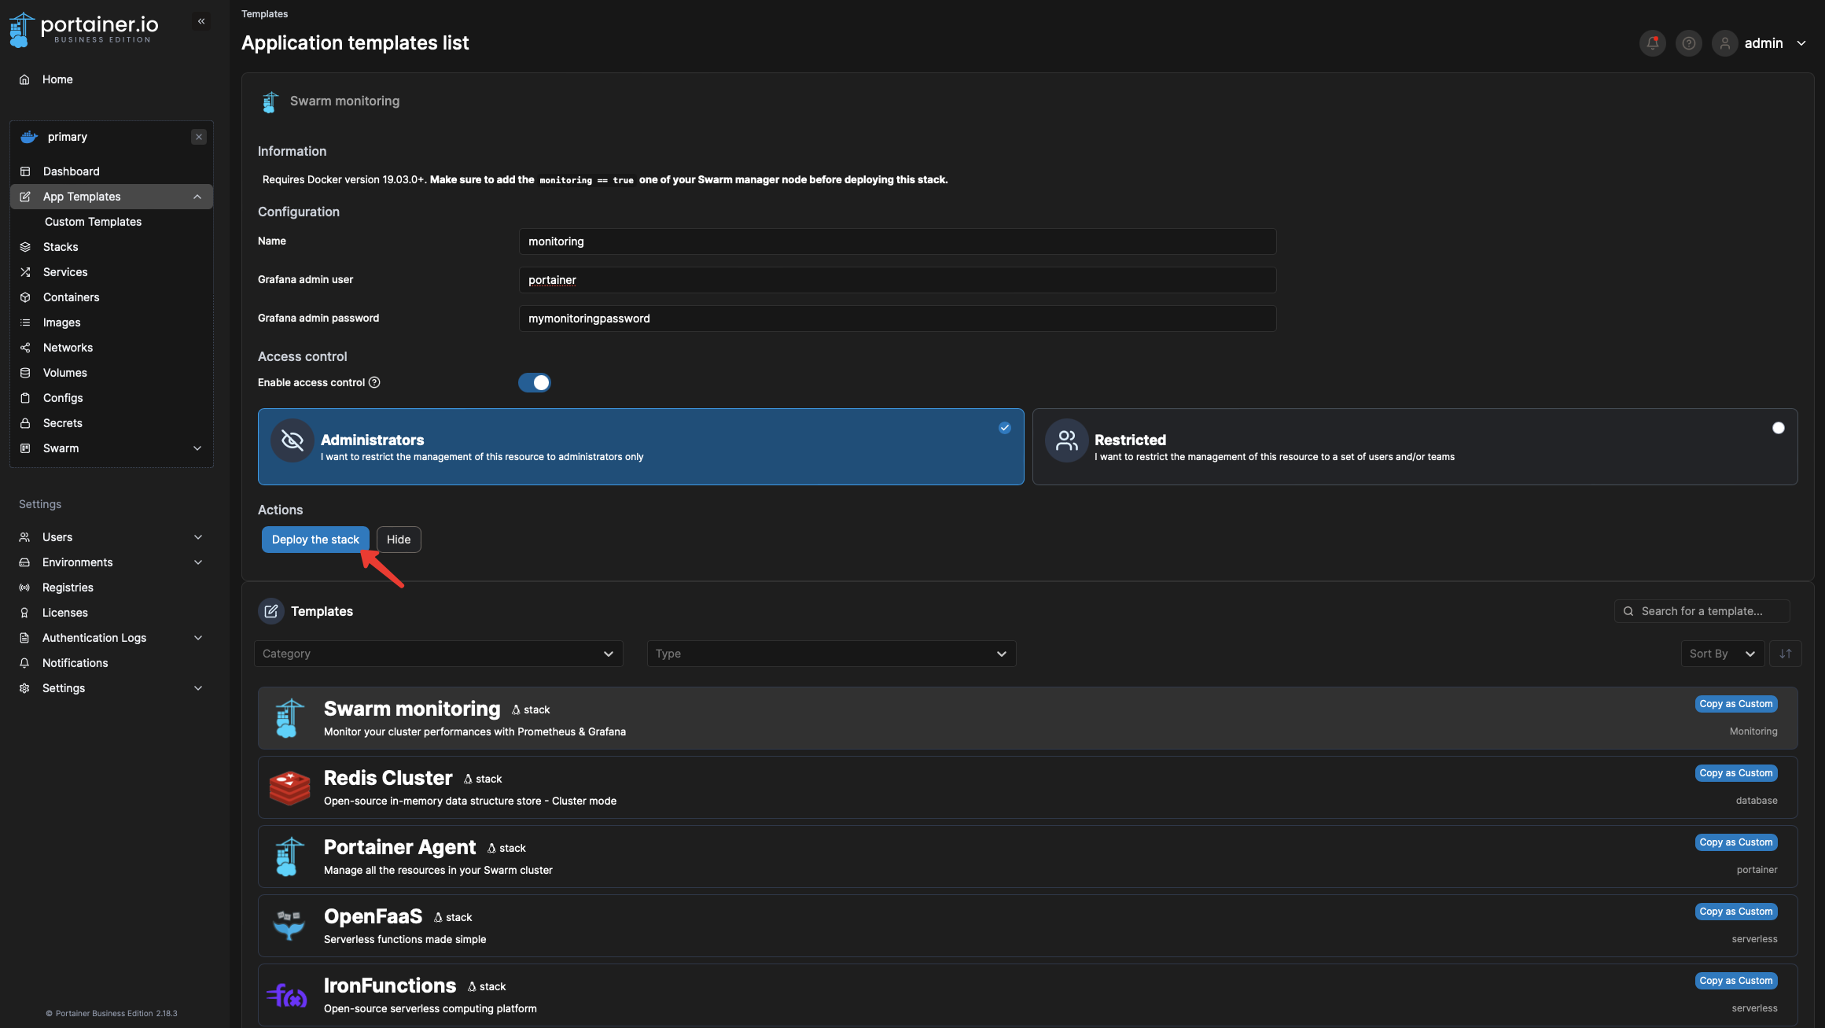This screenshot has height=1028, width=1825.
Task: Open the Sort By dropdown
Action: [x=1723, y=654]
